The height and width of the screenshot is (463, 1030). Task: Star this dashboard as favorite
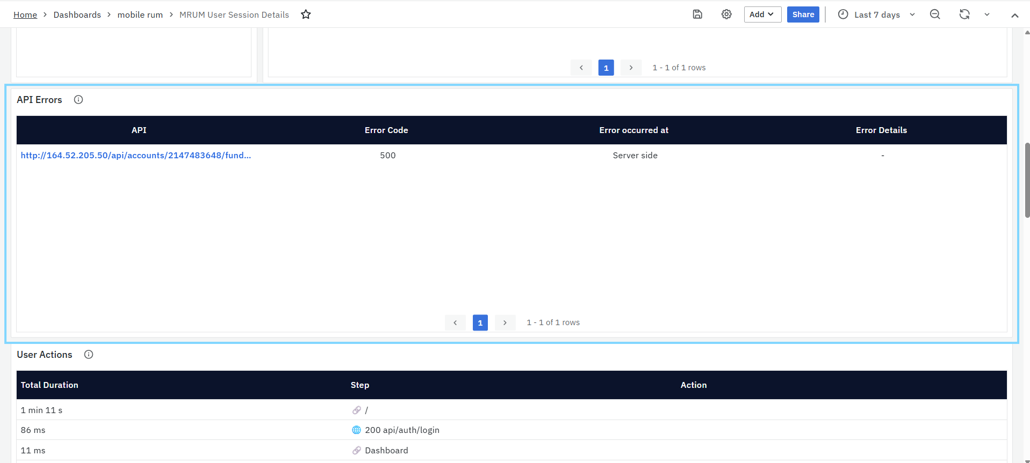click(x=306, y=14)
